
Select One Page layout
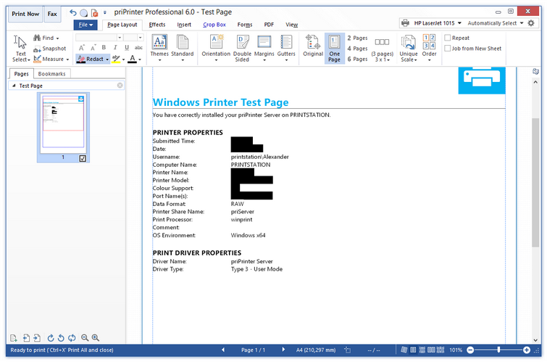click(334, 49)
